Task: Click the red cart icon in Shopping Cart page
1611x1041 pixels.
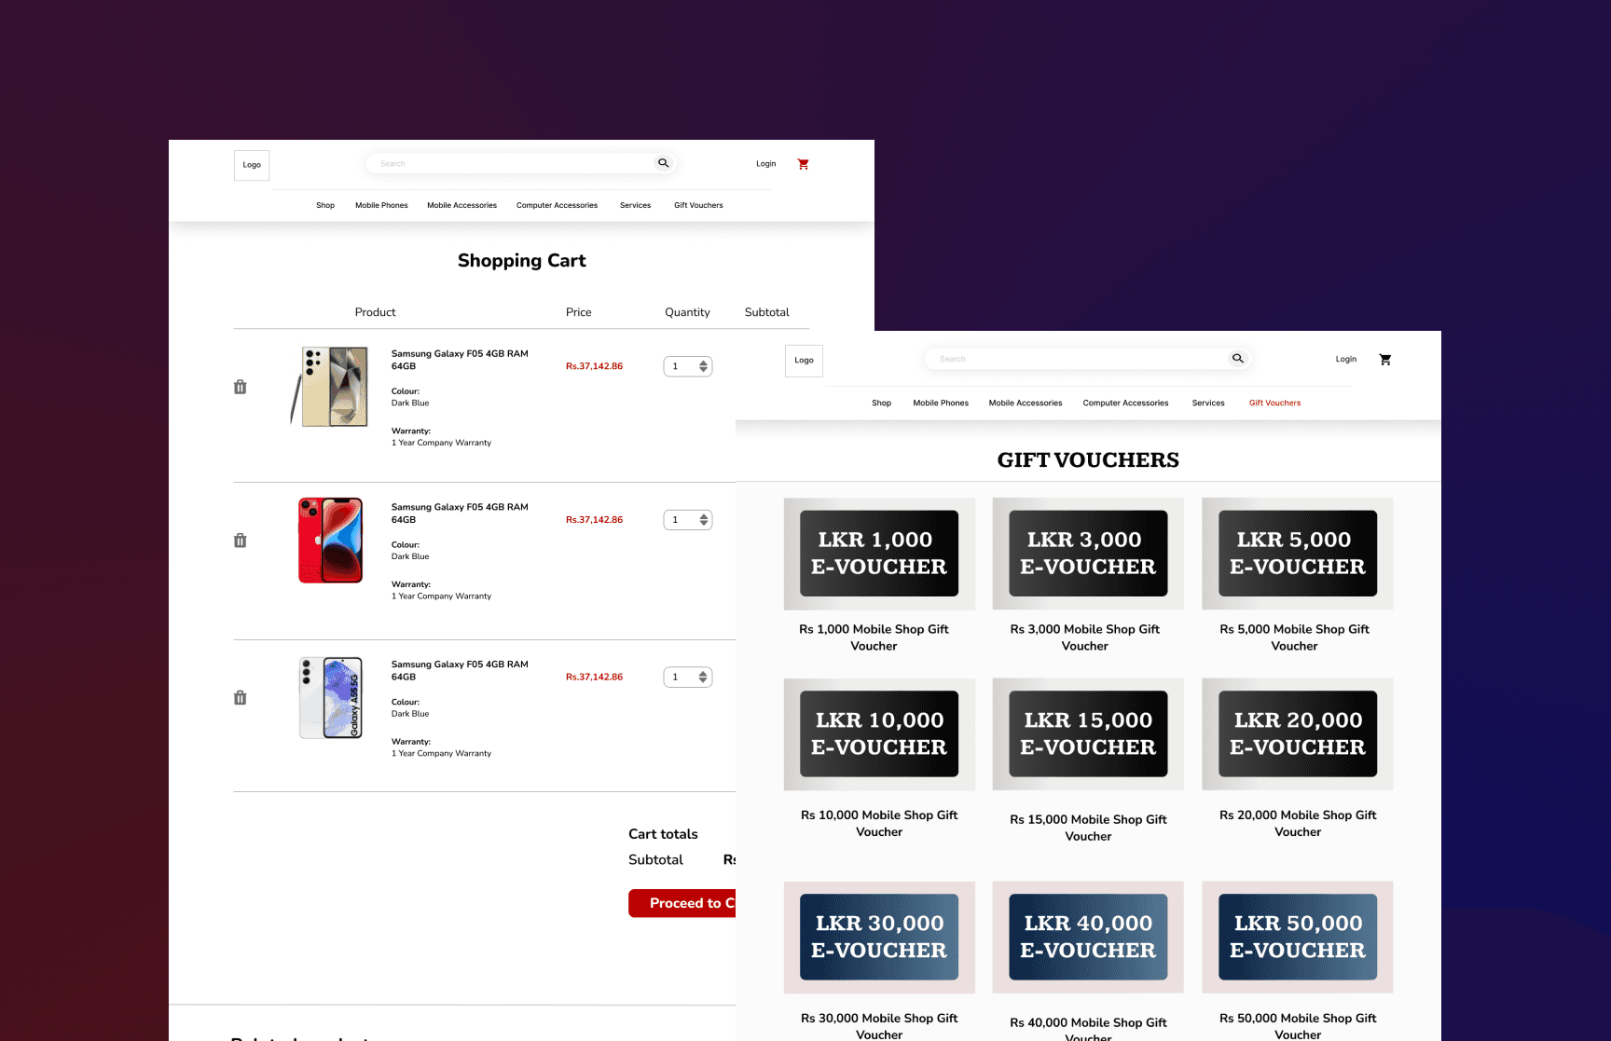Action: (803, 164)
